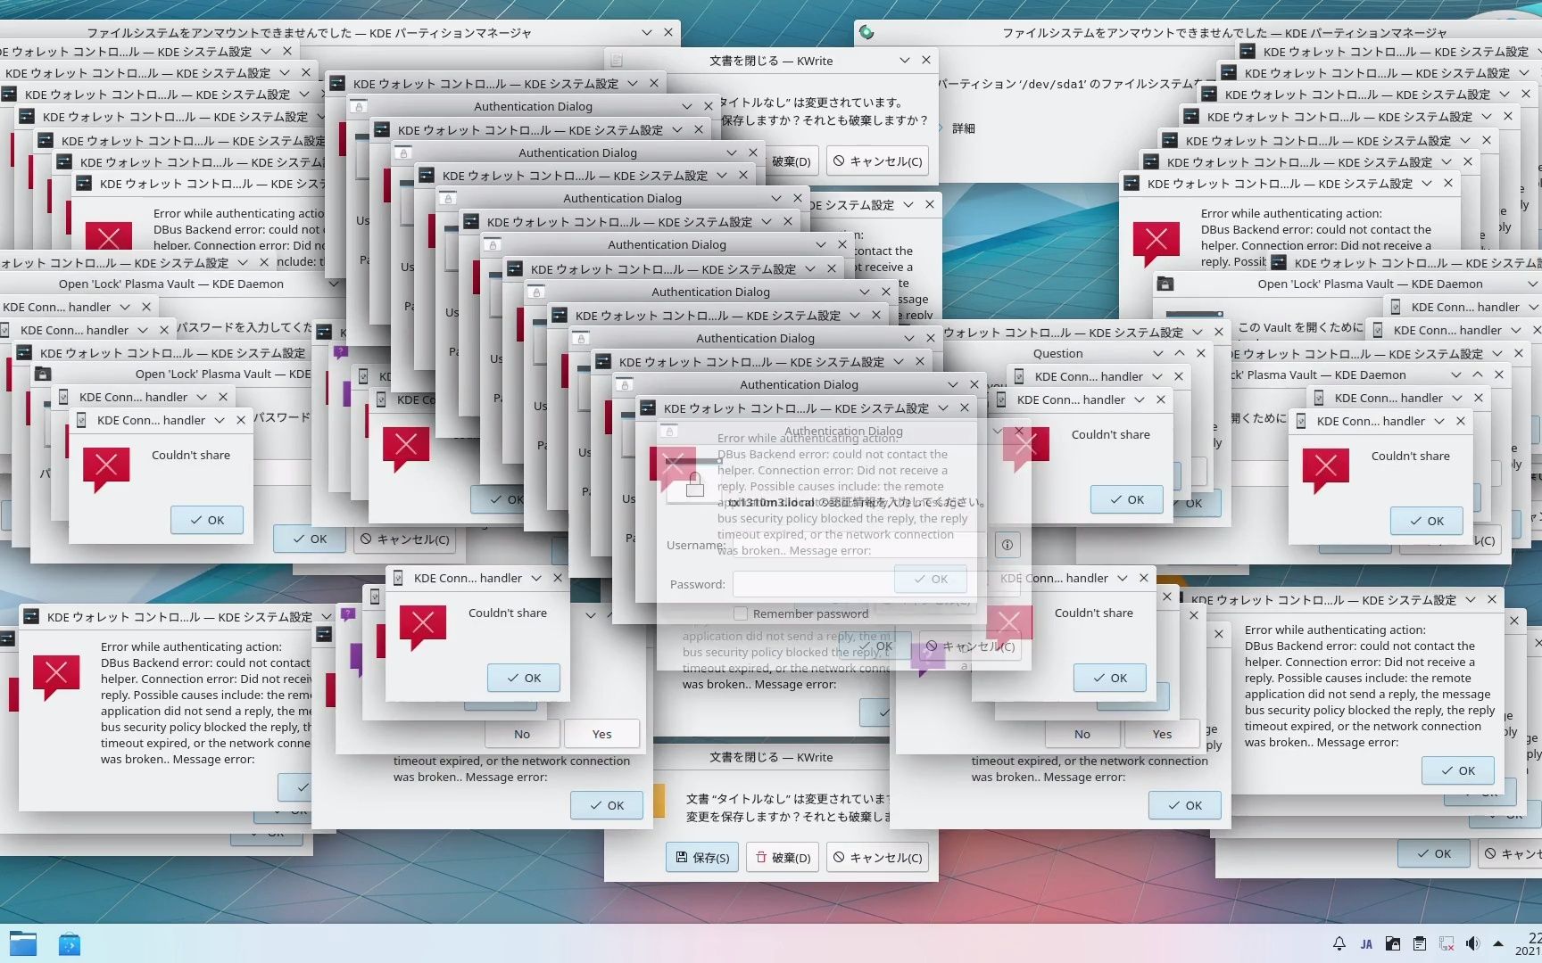Open the volume speaker tray icon
This screenshot has height=963, width=1542.
coord(1472,943)
